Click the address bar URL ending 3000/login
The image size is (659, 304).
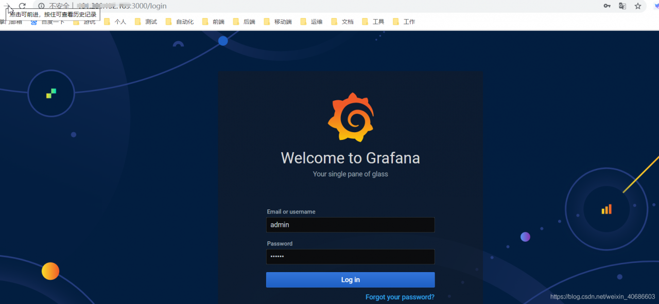pos(122,6)
